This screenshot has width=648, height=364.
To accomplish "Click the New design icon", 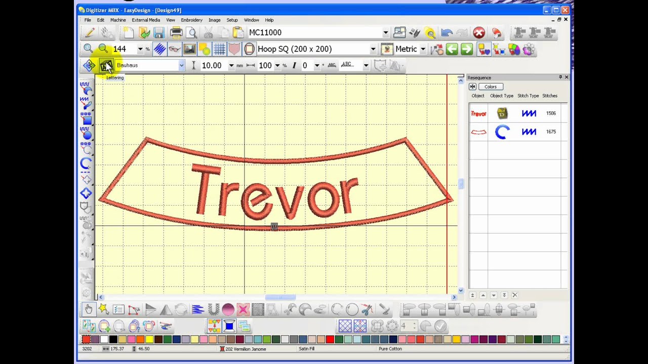I will [x=129, y=33].
